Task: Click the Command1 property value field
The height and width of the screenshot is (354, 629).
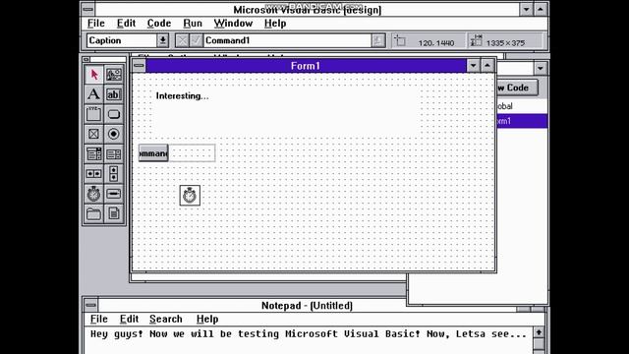Action: (287, 40)
